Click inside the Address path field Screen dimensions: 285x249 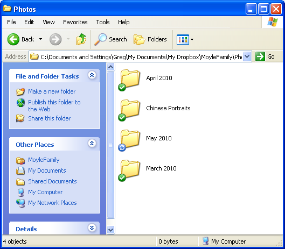click(141, 57)
